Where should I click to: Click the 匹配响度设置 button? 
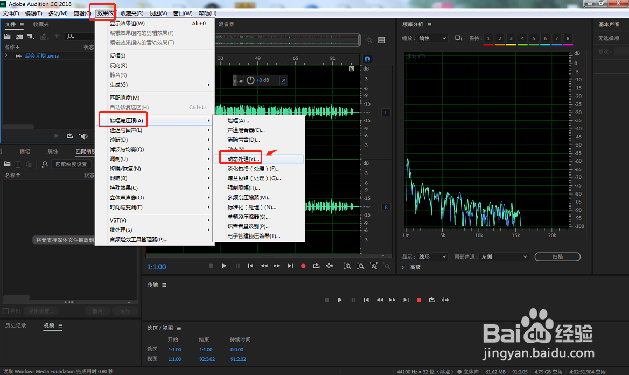click(71, 164)
